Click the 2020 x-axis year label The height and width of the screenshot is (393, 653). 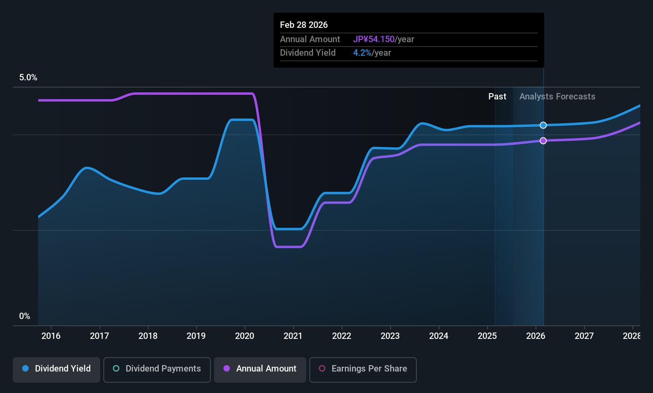[x=245, y=336]
